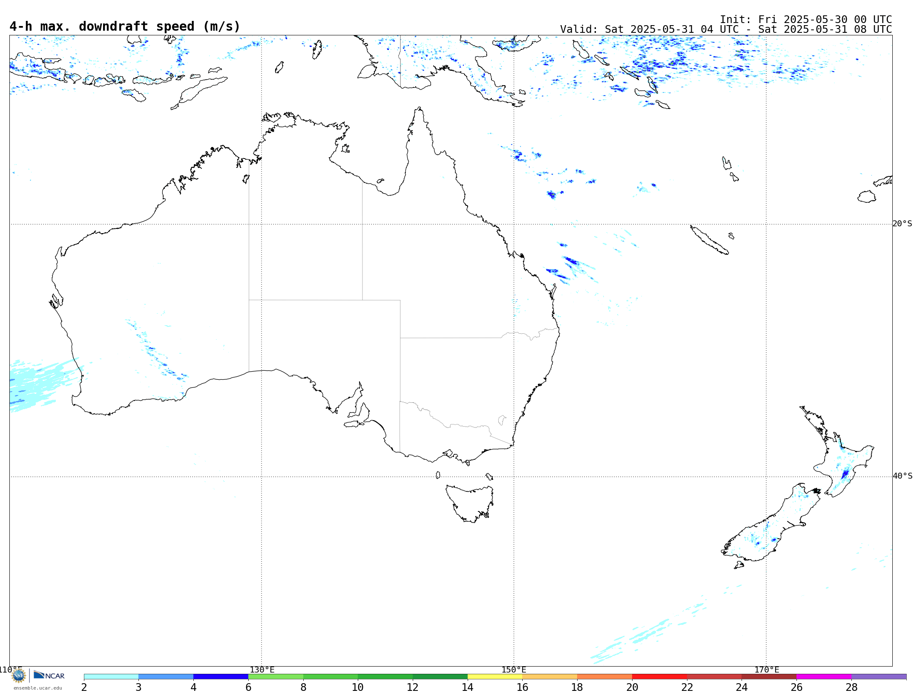Screen dimensions: 920x693
Task: Pick the light green 6–8 colorbar swatch
Action: tap(276, 677)
